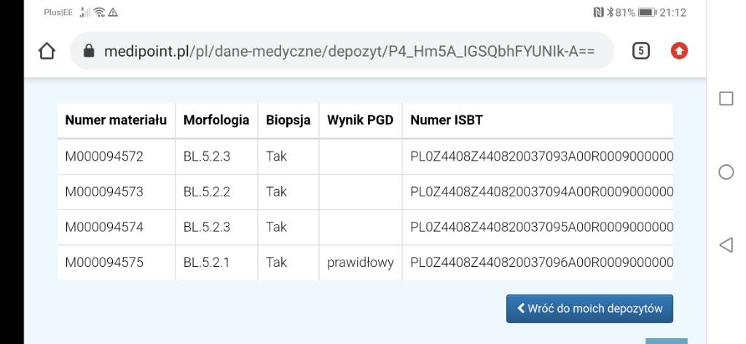Click 'Wróć do moich depozytów' button

pos(589,308)
